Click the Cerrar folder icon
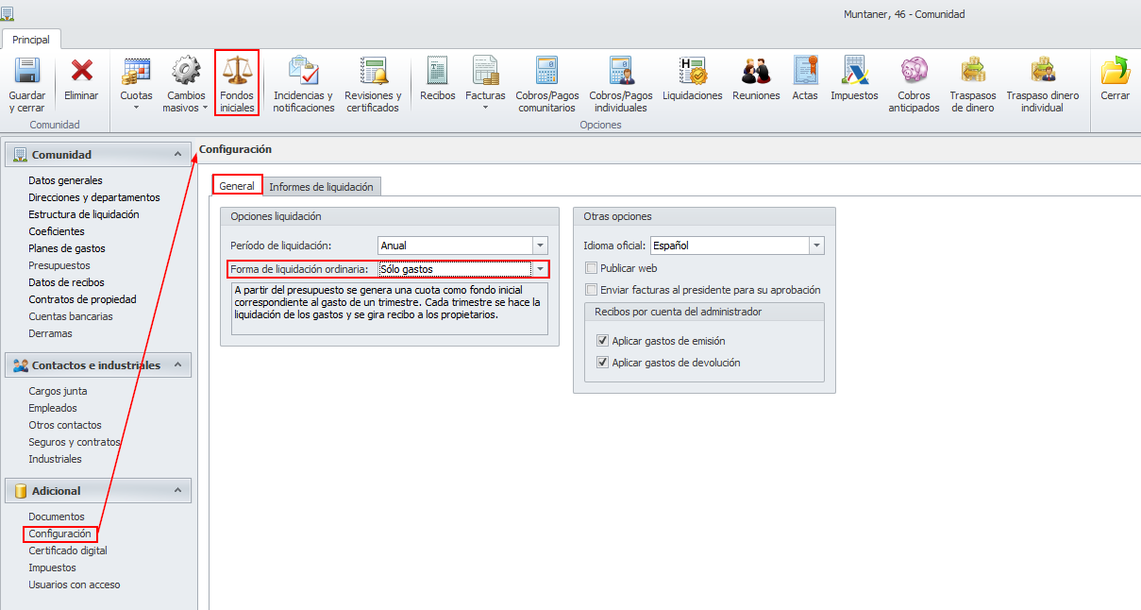The image size is (1141, 610). click(x=1116, y=71)
